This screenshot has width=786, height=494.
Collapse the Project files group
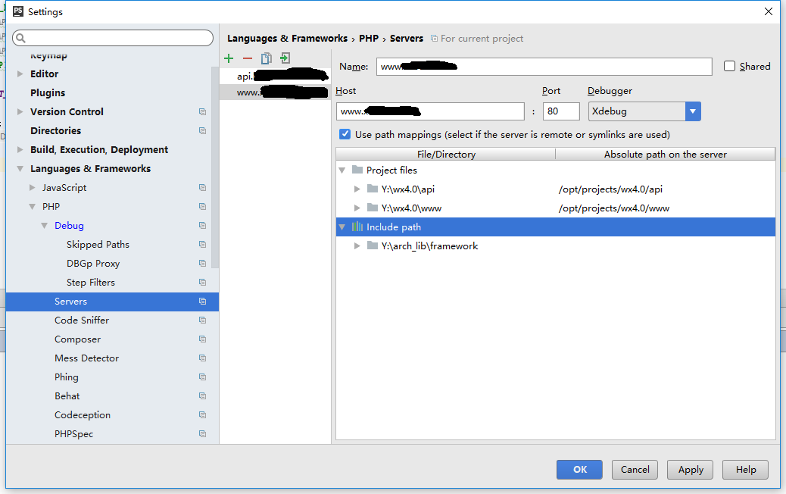click(x=342, y=170)
